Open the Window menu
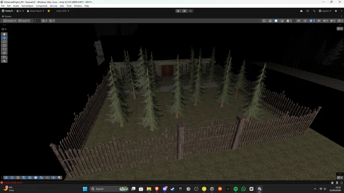The height and width of the screenshot is (193, 344). pyautogui.click(x=78, y=6)
